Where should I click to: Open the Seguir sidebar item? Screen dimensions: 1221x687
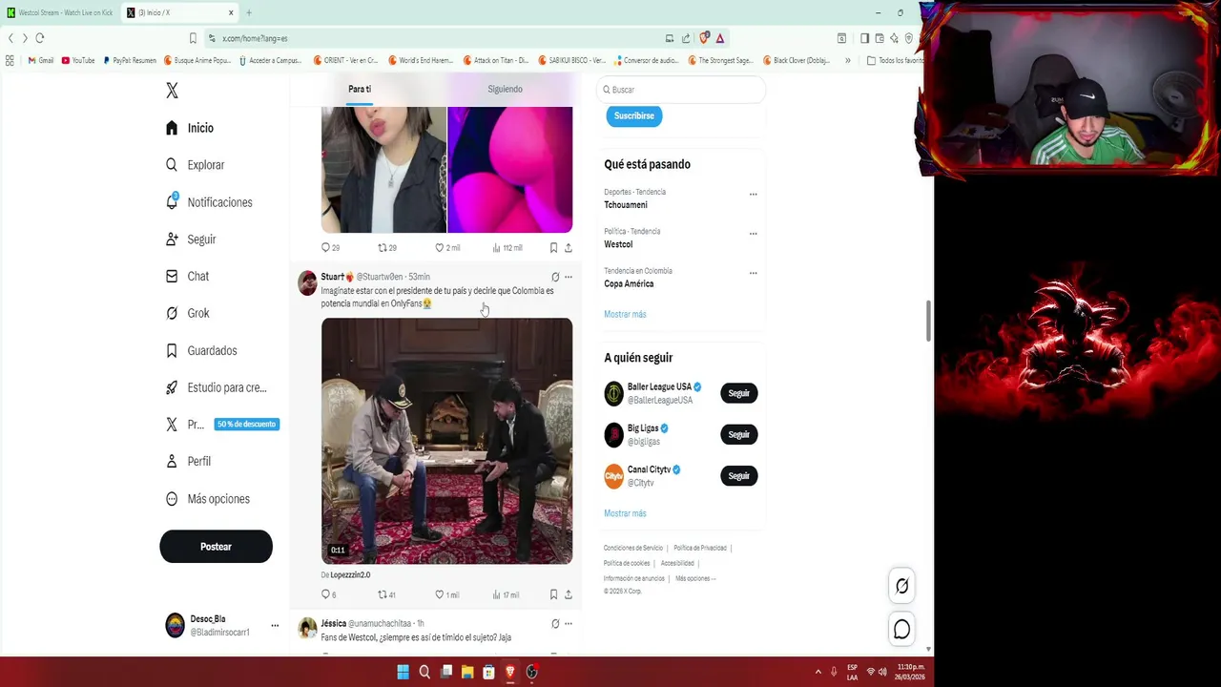pos(191,239)
